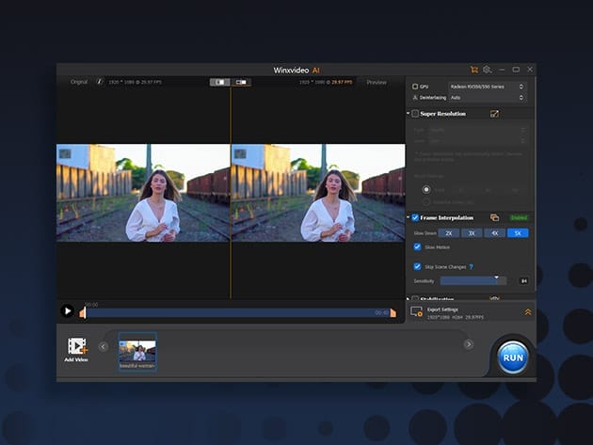Select the beautiful-woman video thumbnail
593x445 pixels.
click(x=137, y=349)
